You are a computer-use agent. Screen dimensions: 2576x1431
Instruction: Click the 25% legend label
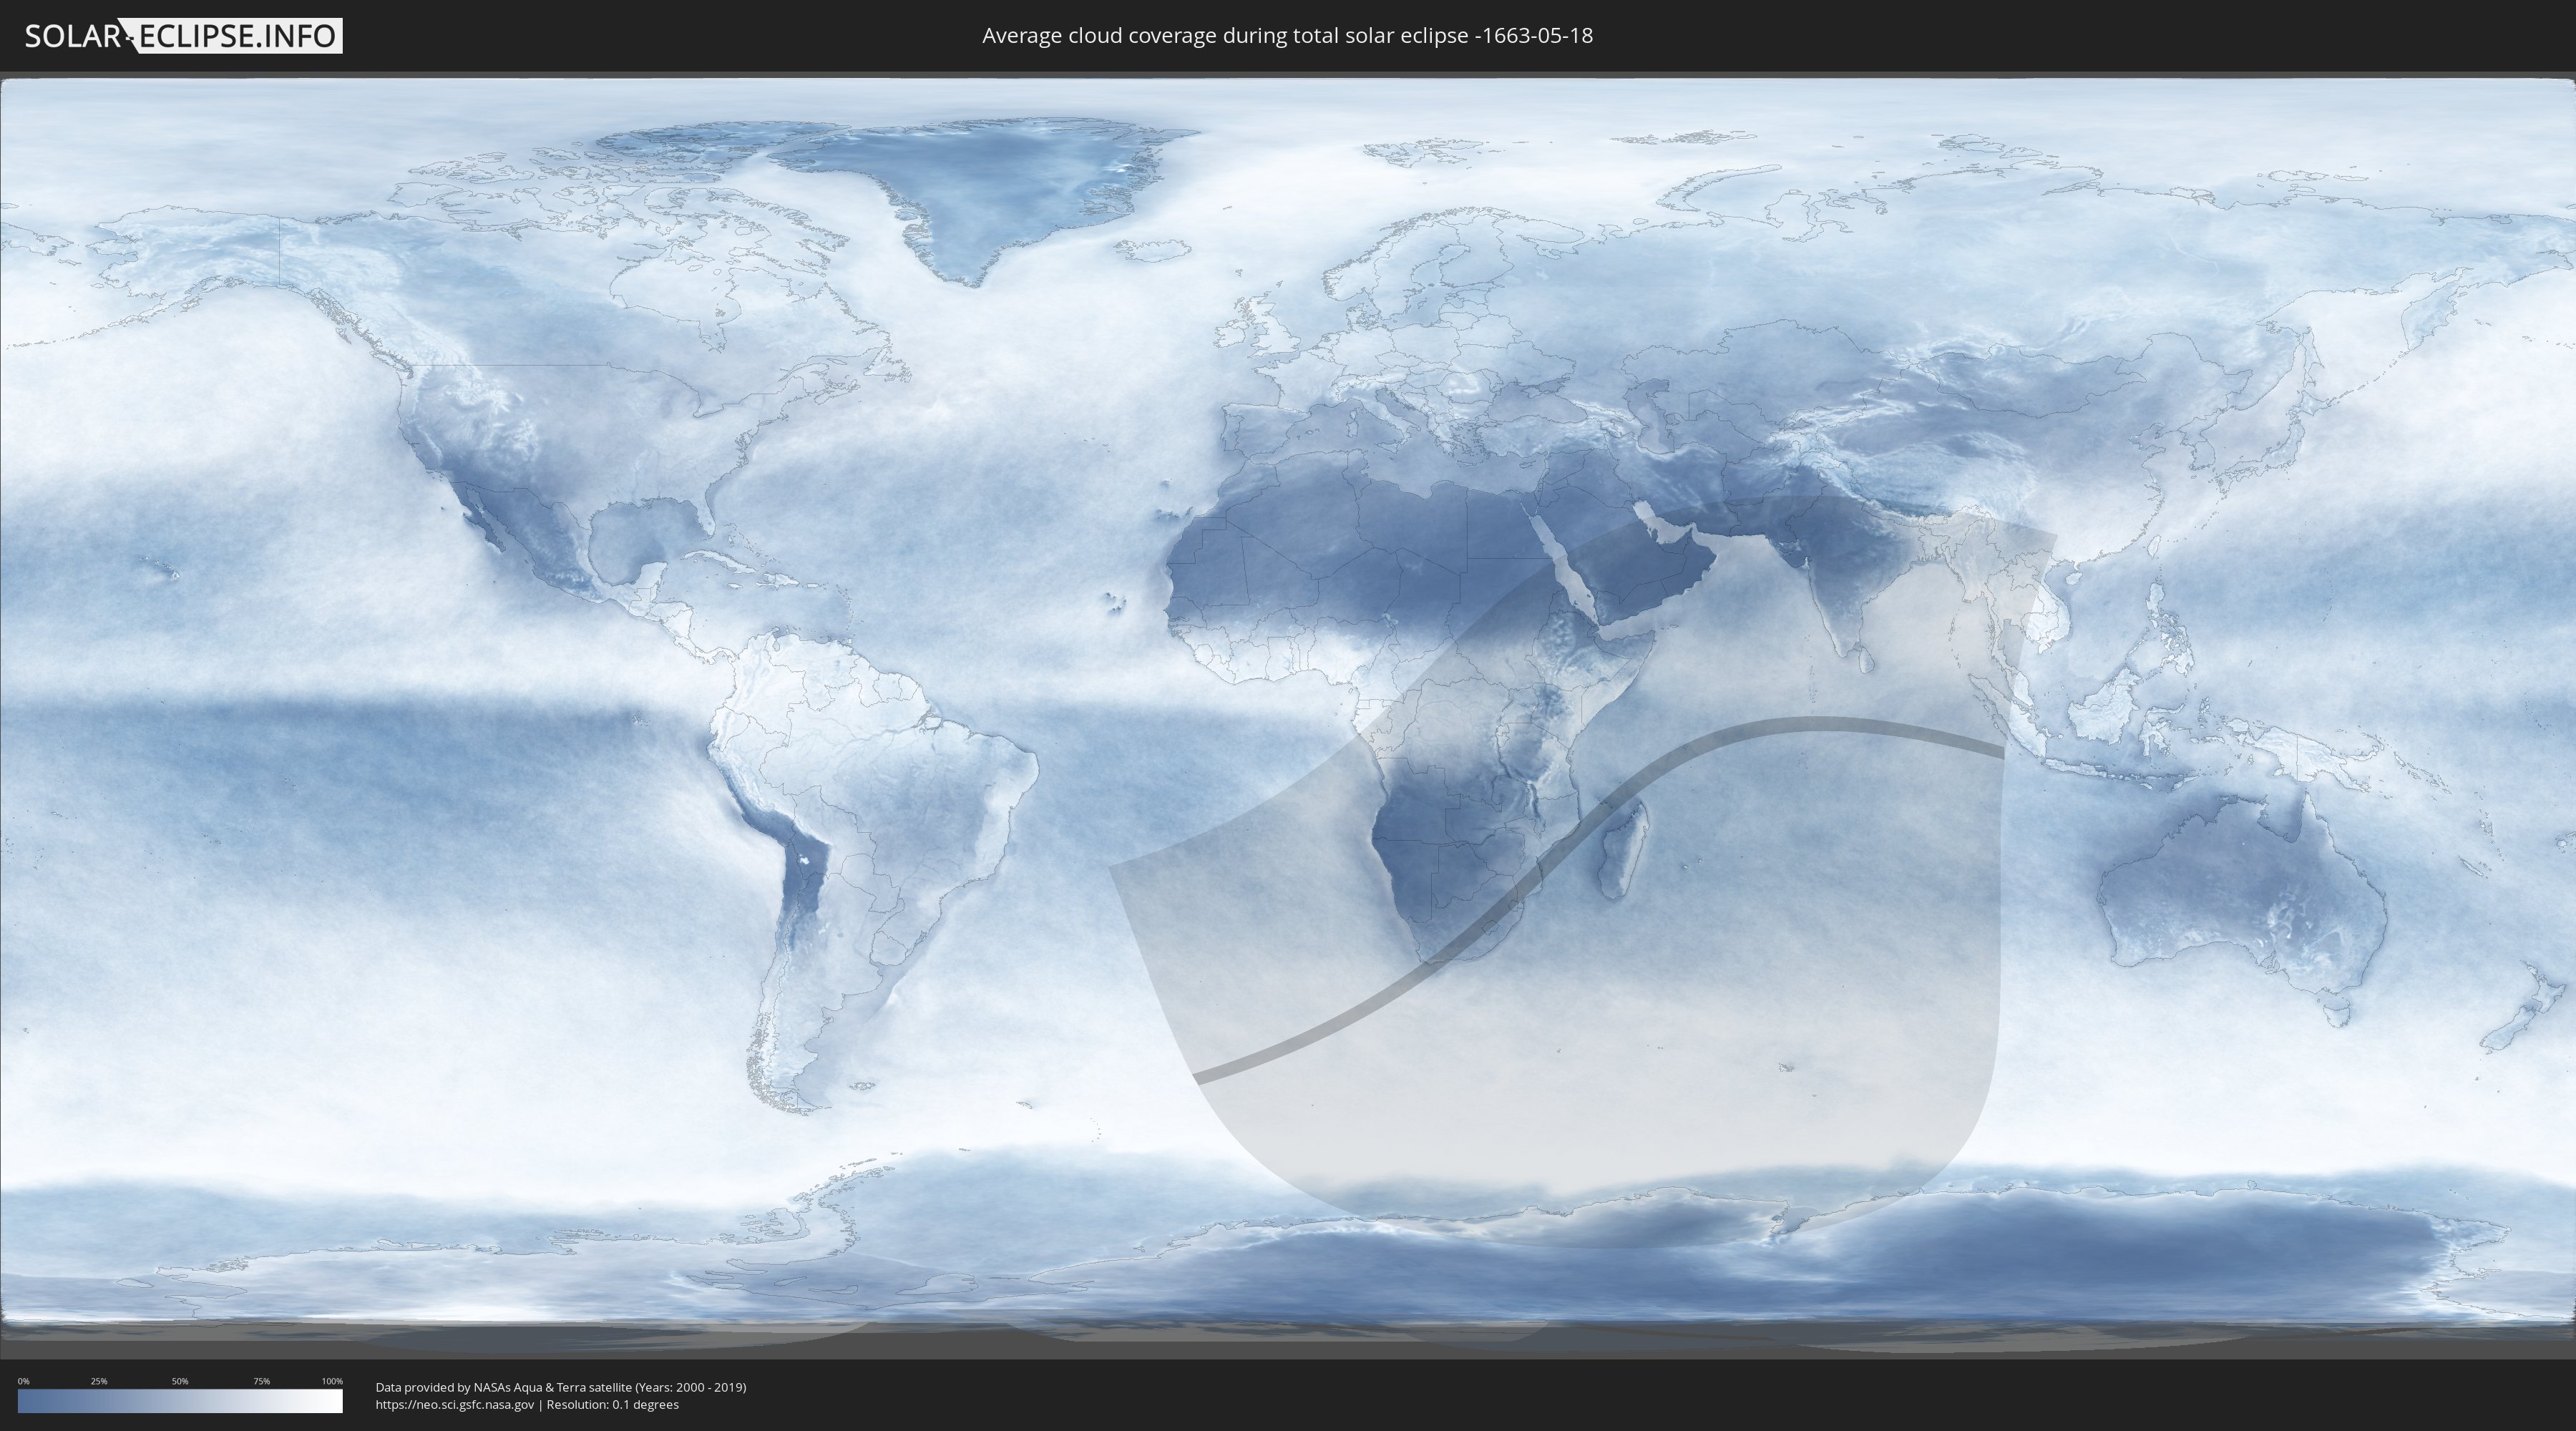coord(99,1381)
